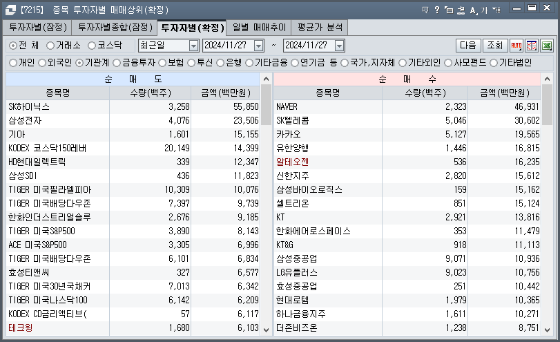Click the 다음 button
Viewport: 560px width, 342px height.
[468, 46]
